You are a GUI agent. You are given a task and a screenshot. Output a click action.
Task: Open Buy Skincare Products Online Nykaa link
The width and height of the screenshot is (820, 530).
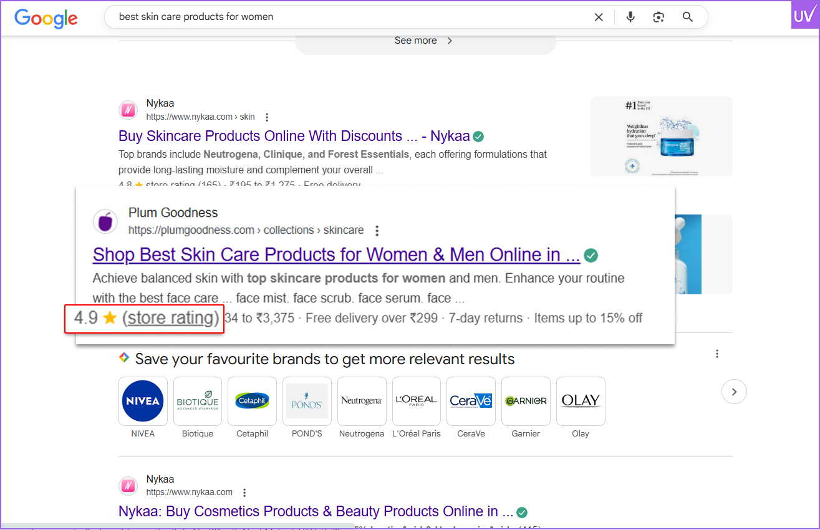(294, 136)
